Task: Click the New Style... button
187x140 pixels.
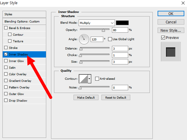Action: (x=171, y=30)
